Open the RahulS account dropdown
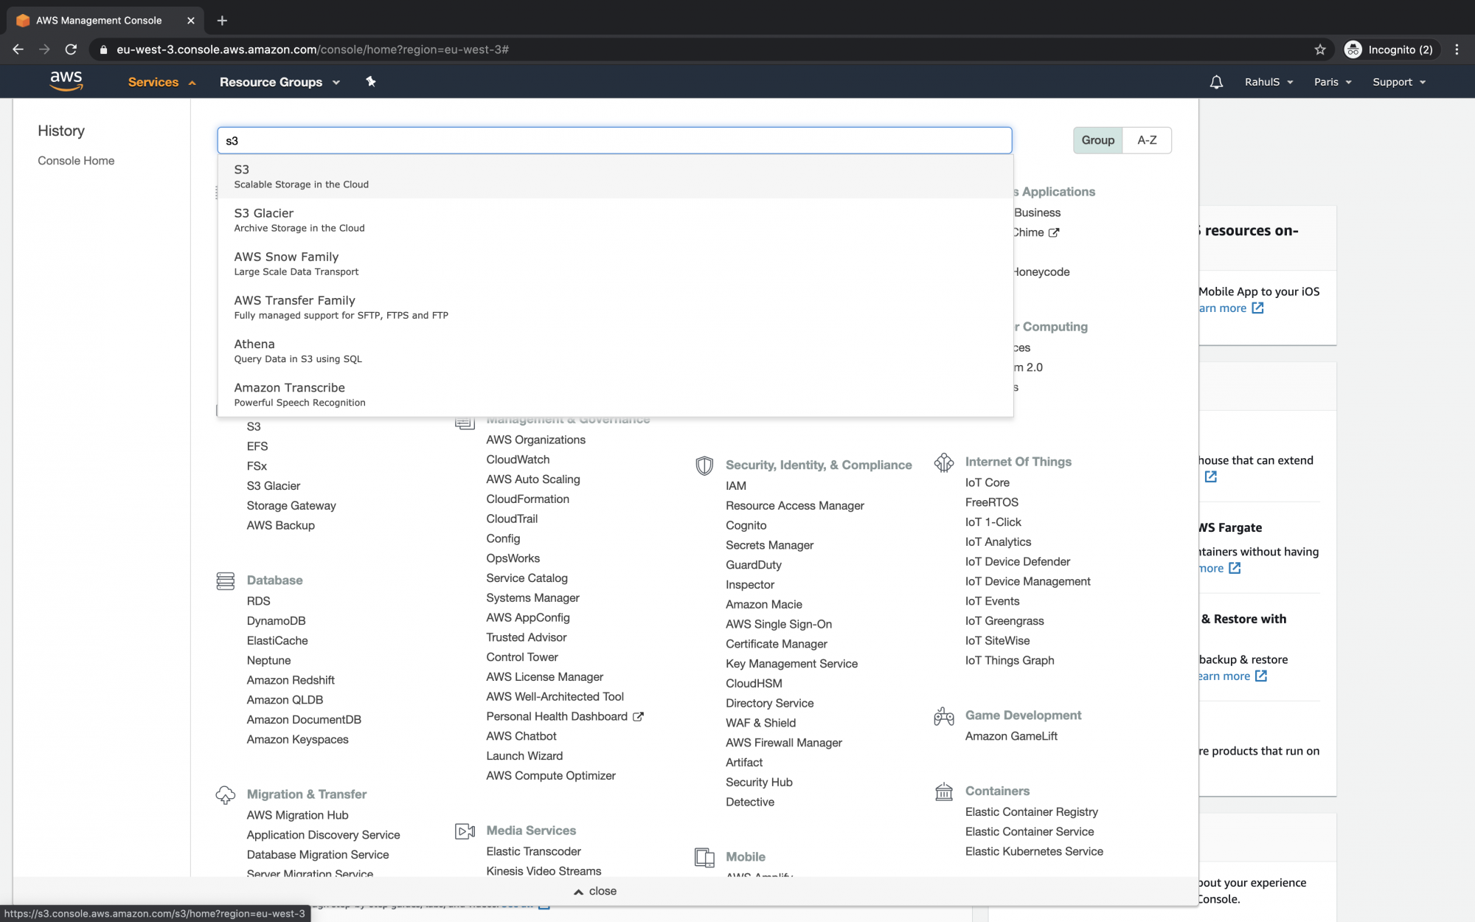Image resolution: width=1475 pixels, height=922 pixels. pos(1268,82)
